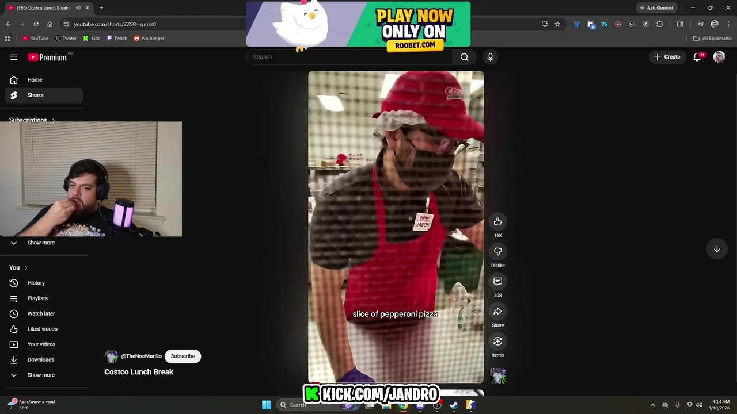The width and height of the screenshot is (737, 414).
Task: Open the media control music icon
Action: pyautogui.click(x=701, y=24)
